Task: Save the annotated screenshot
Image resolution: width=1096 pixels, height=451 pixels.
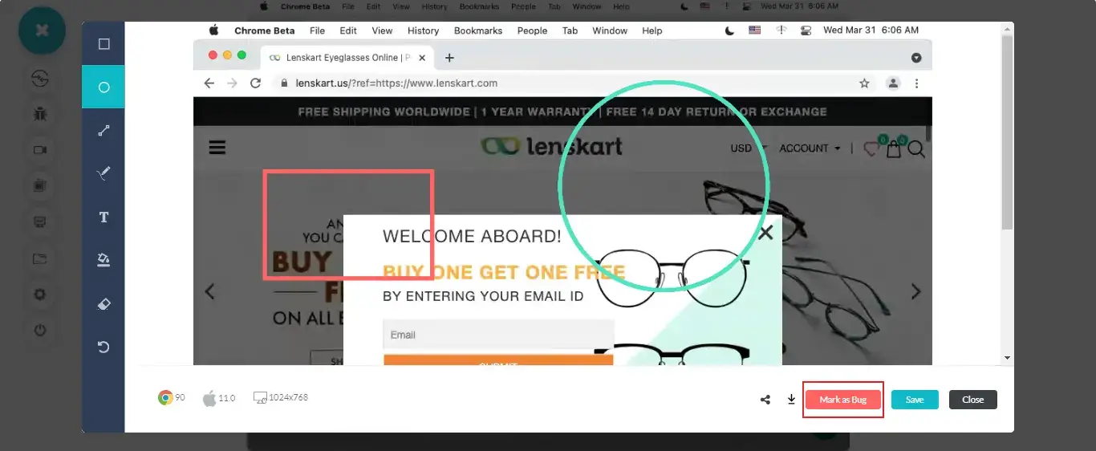Action: (x=915, y=400)
